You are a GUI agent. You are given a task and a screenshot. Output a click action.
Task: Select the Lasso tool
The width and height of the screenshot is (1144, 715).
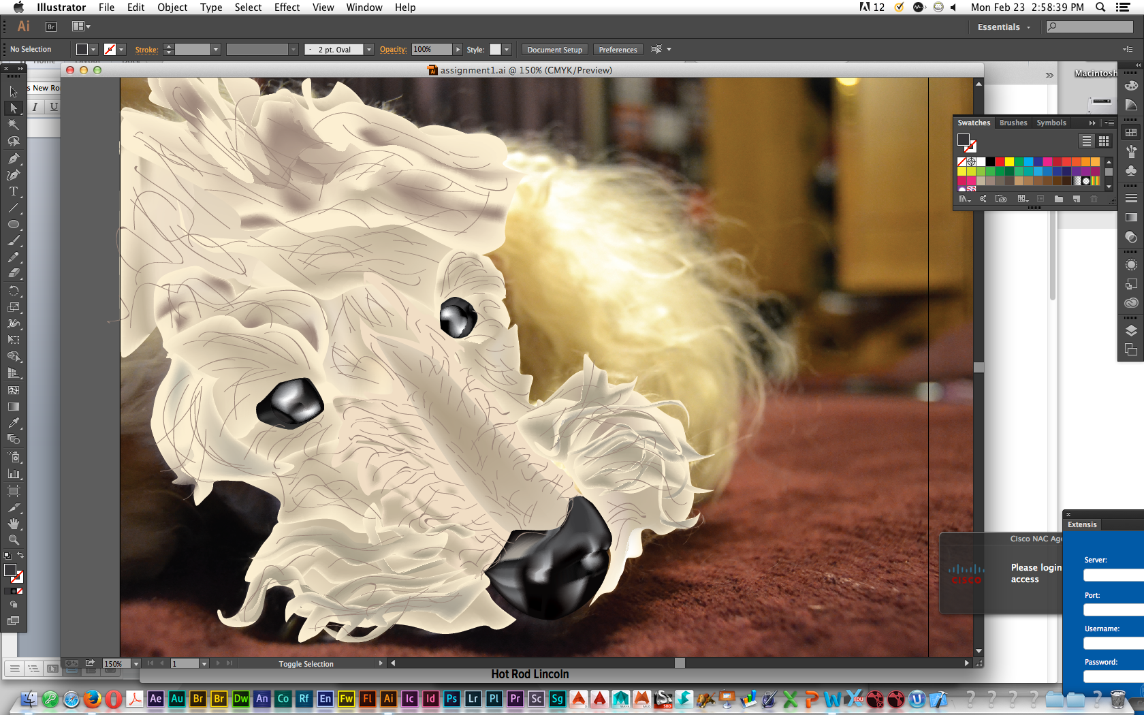click(13, 141)
